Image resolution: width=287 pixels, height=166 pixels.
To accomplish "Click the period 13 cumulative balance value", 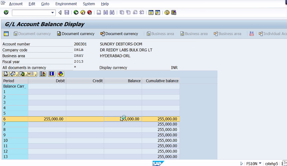I will pyautogui.click(x=167, y=157).
